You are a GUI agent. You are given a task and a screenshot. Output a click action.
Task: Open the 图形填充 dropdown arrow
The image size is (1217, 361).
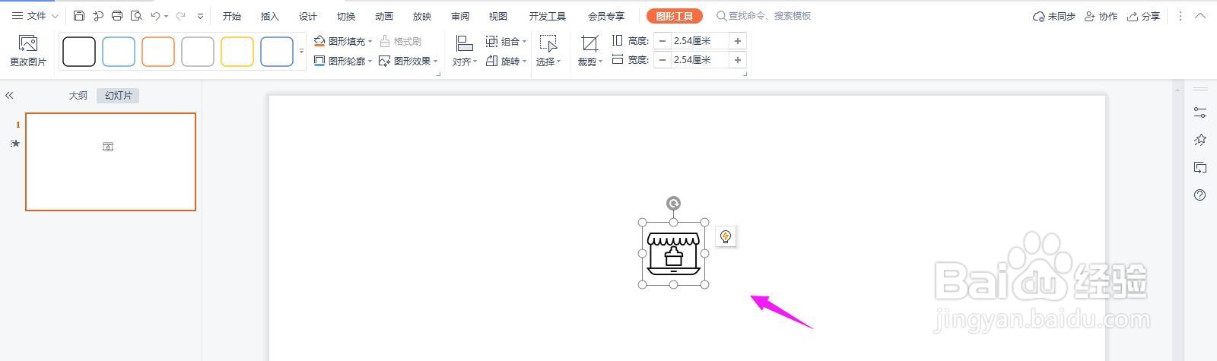pyautogui.click(x=370, y=42)
